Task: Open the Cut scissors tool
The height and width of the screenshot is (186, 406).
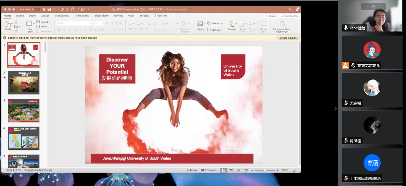Action: [16, 22]
